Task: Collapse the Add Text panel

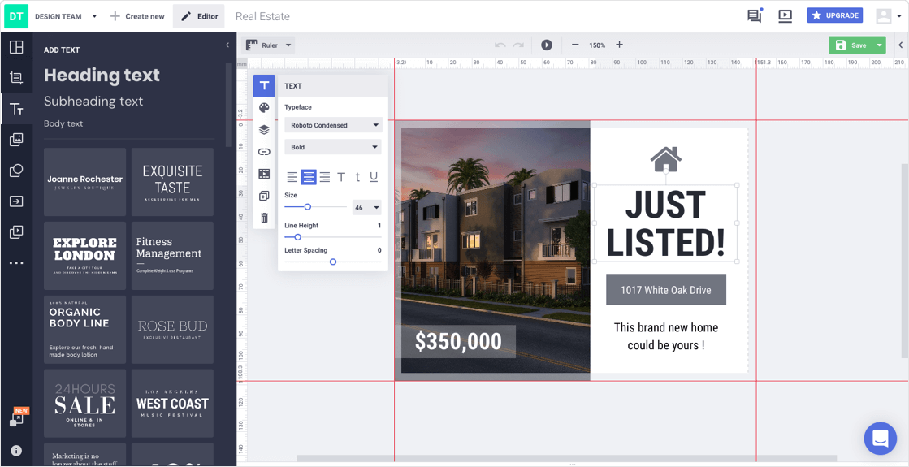Action: coord(227,45)
